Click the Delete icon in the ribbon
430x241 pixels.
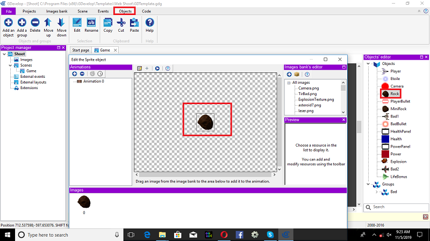point(35,22)
